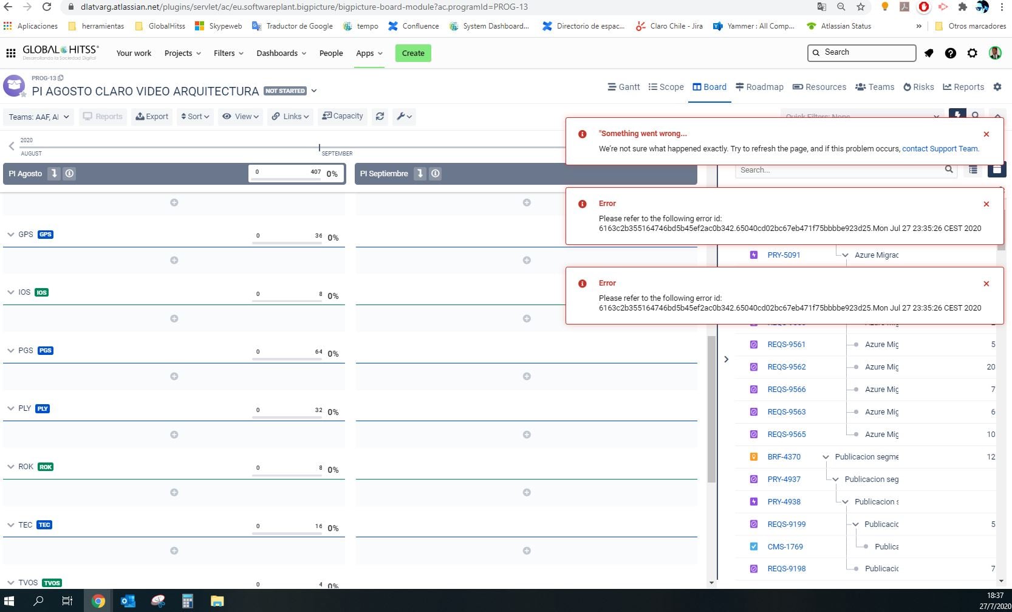Open Outlook from the Windows taskbar

[128, 601]
